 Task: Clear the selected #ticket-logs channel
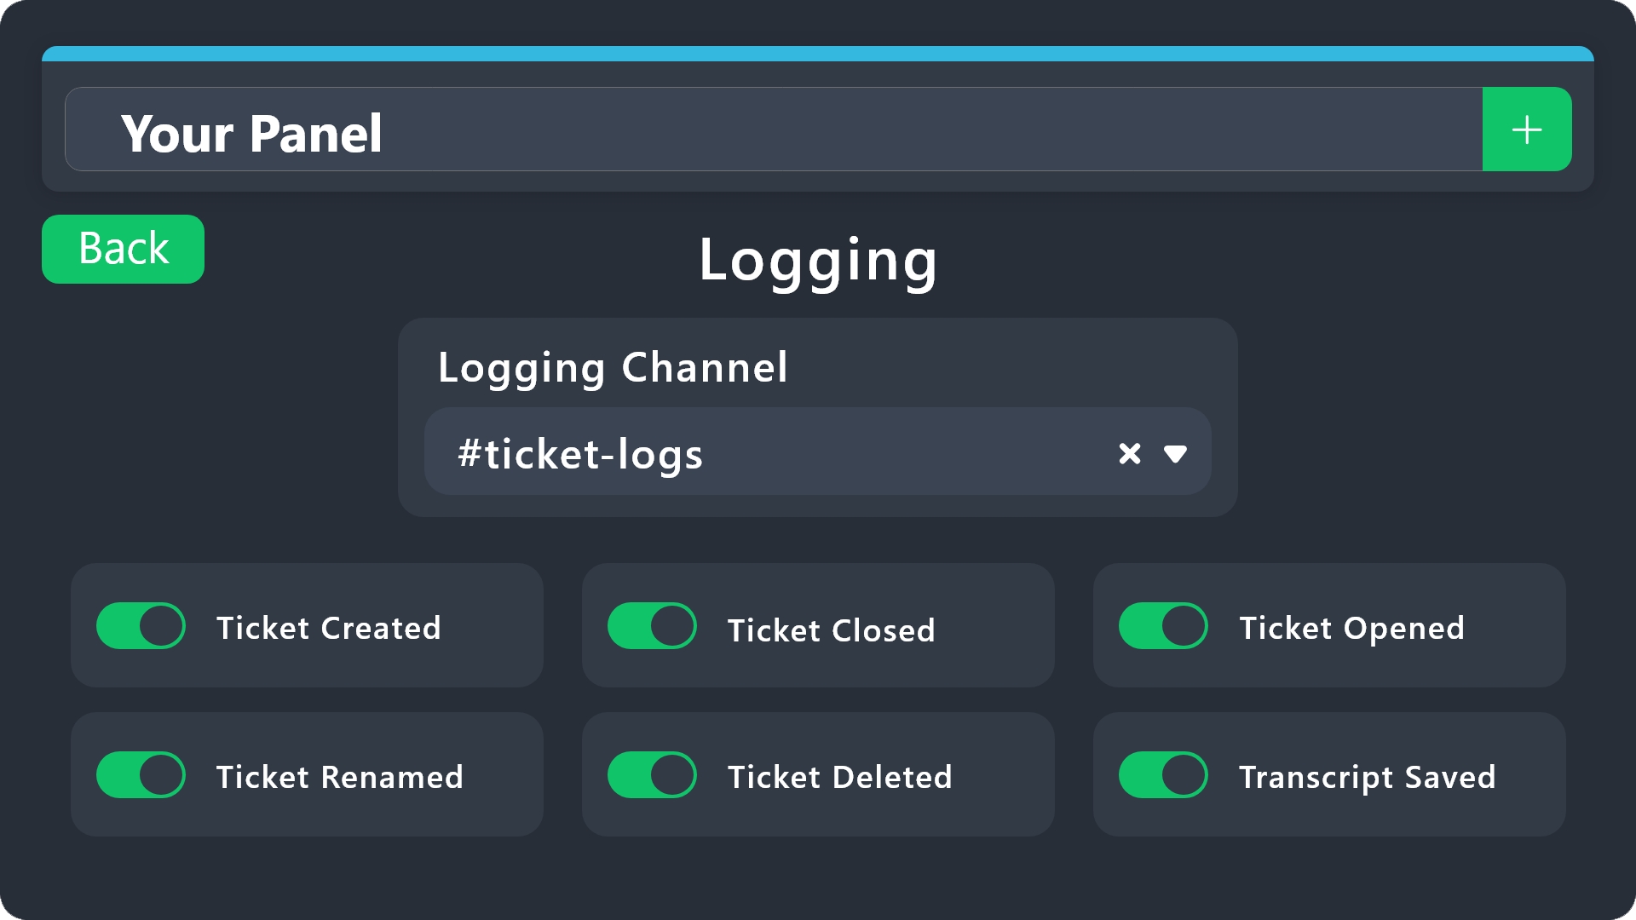click(1129, 453)
